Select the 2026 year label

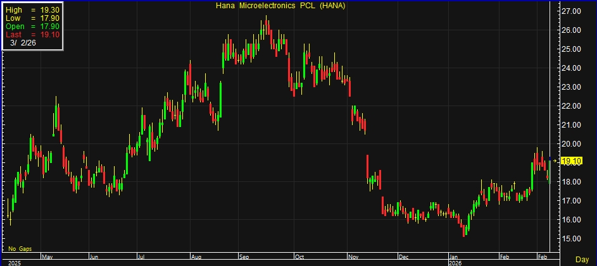click(457, 262)
